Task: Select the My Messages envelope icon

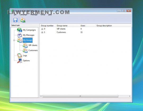Action: click(x=20, y=35)
